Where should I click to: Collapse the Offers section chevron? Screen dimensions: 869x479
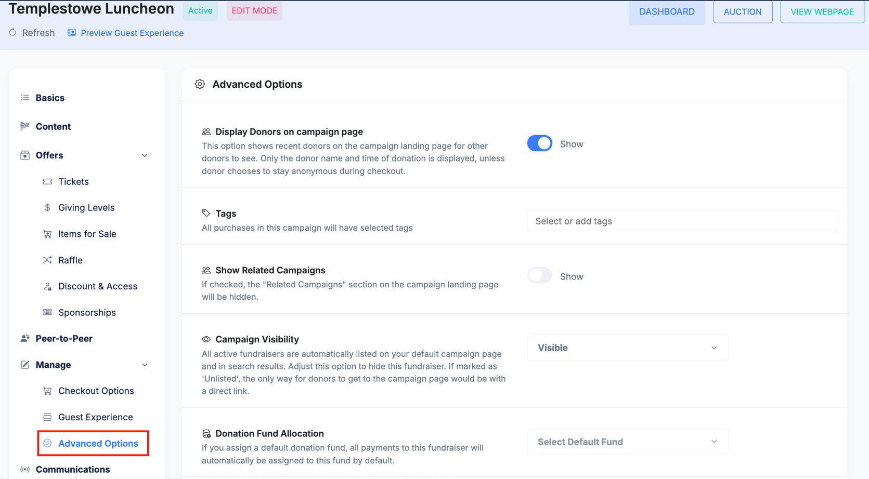[x=145, y=155]
